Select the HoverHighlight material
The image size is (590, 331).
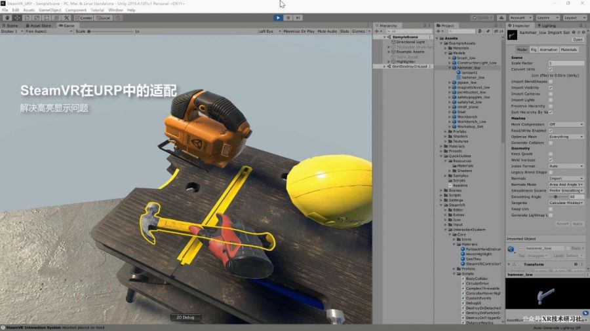[x=477, y=254]
